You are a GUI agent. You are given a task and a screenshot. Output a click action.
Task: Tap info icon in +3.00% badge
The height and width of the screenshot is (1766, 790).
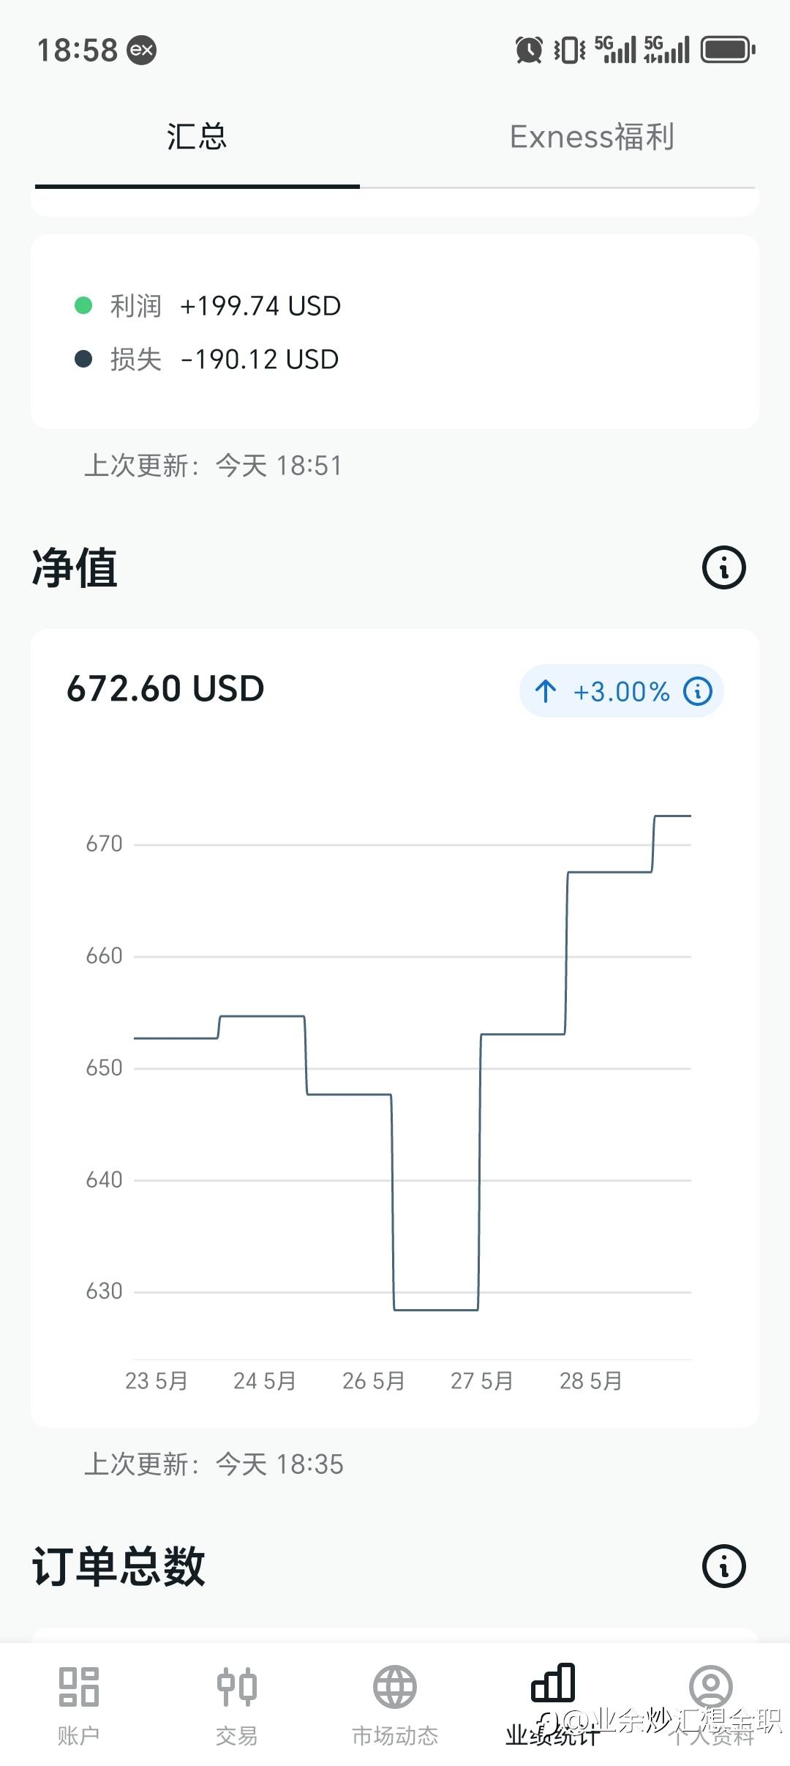[697, 691]
